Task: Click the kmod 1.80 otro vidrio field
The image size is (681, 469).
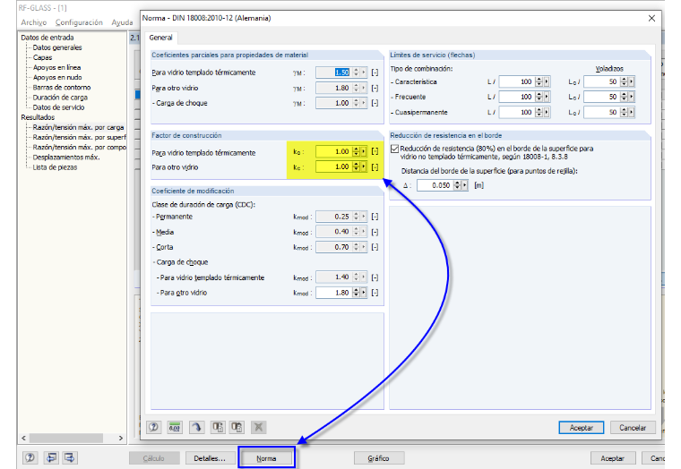Action: (x=333, y=293)
